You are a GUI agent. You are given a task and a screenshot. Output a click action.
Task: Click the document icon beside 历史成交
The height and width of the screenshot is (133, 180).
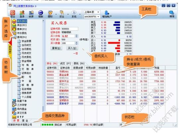pyautogui.click(x=19, y=53)
